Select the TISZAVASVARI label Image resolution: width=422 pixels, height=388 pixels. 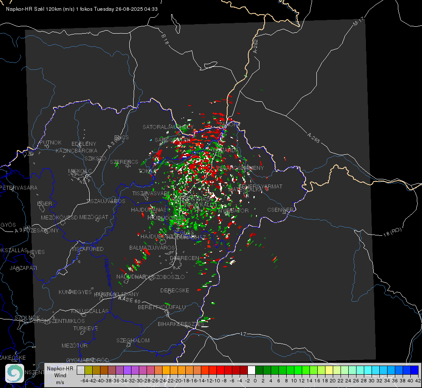(x=151, y=193)
